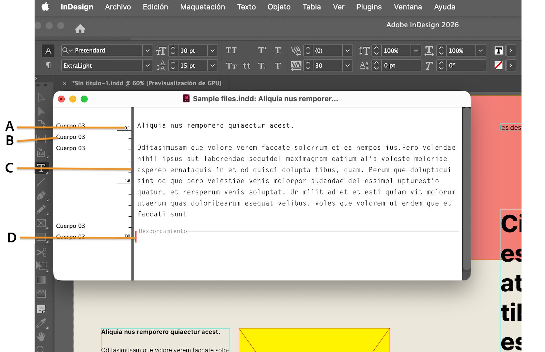
Task: Increase font size with stepper
Action: [173, 48]
